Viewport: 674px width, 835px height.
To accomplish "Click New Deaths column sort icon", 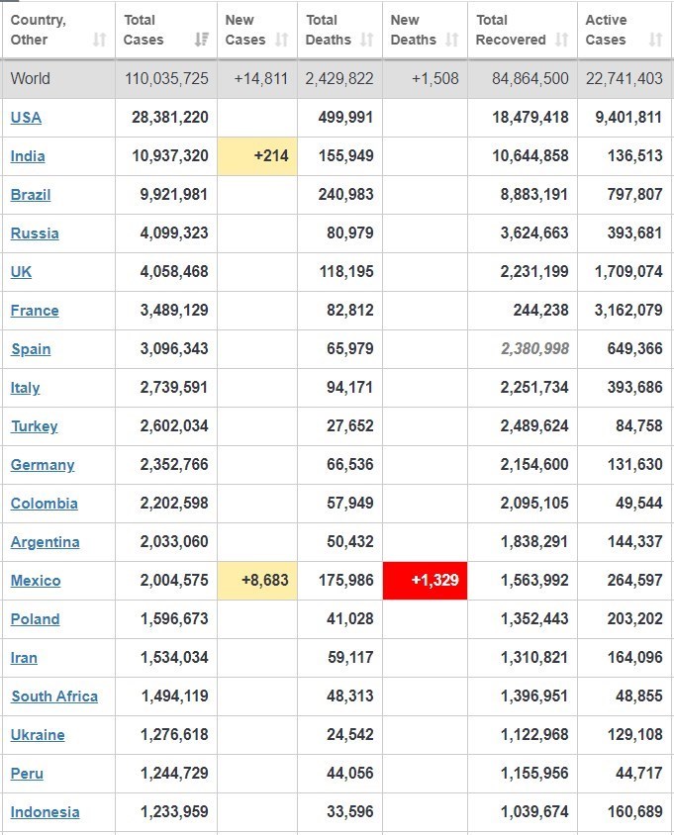I will [452, 41].
